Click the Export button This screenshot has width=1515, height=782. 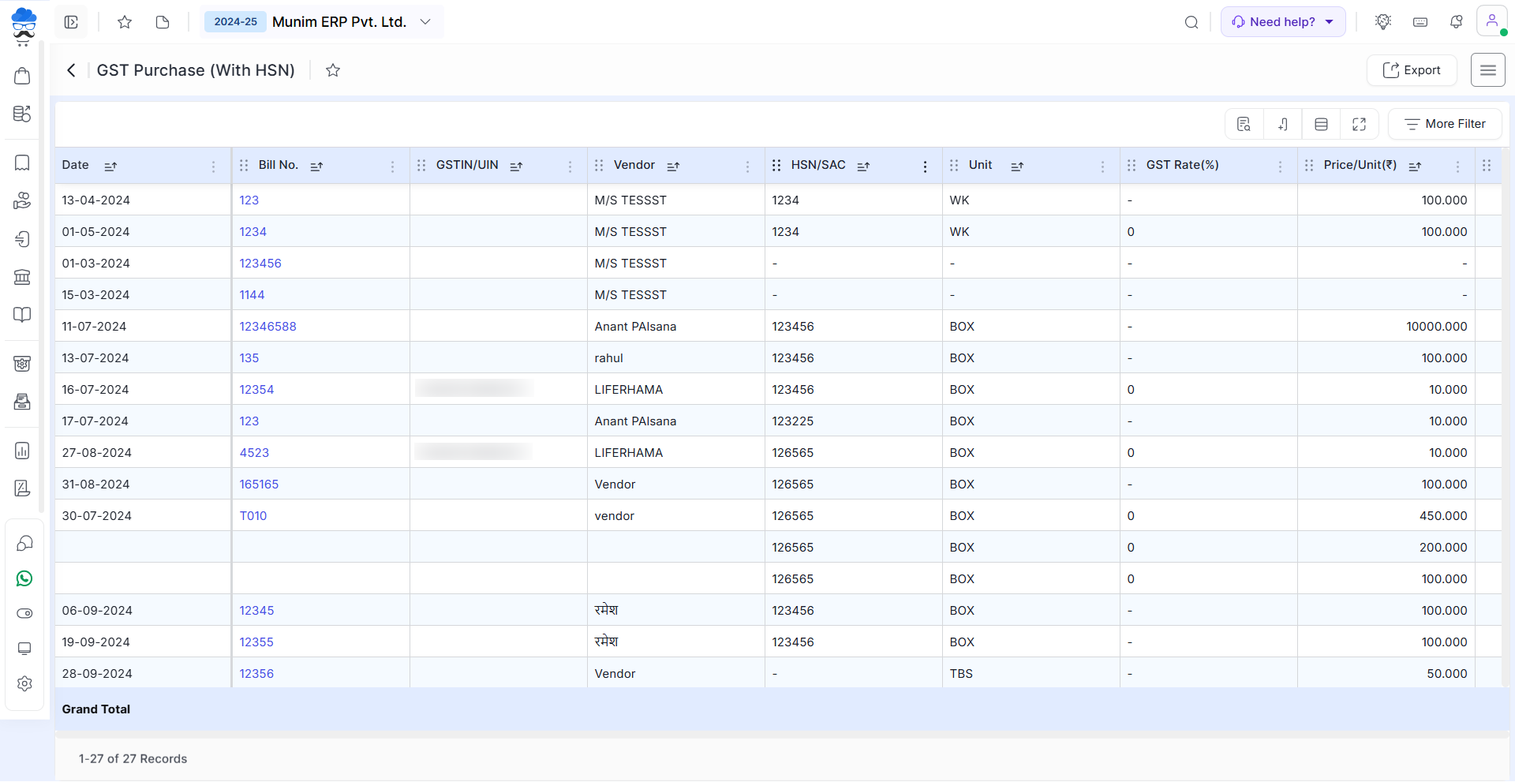click(1412, 70)
